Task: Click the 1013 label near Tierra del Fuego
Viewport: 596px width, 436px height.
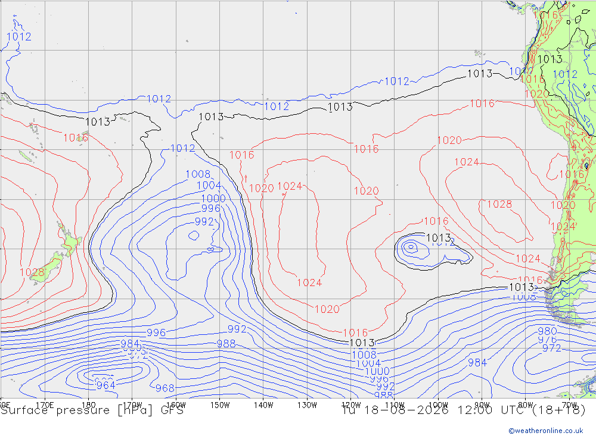Action: click(521, 287)
